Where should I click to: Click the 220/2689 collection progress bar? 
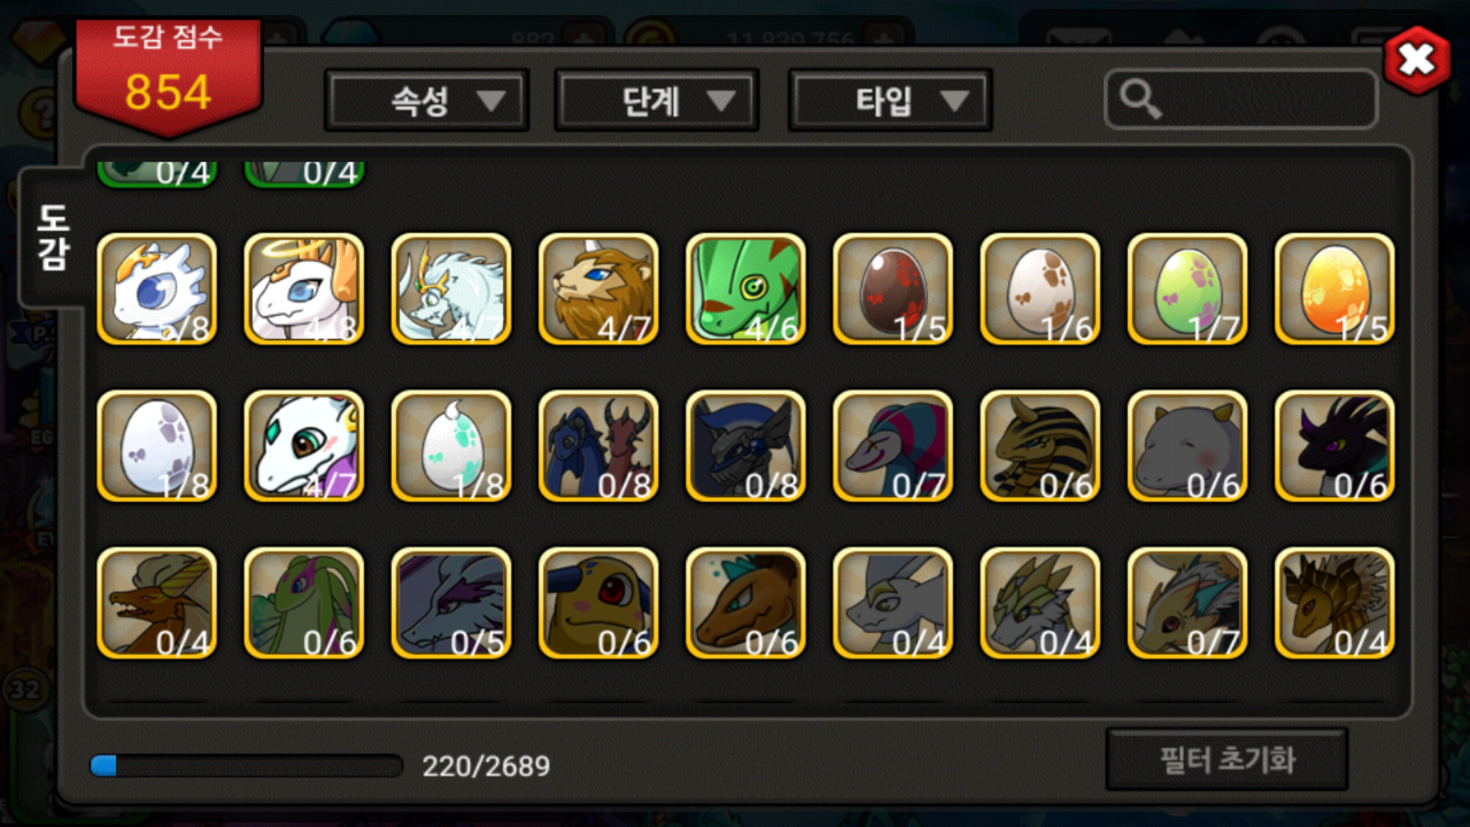click(246, 766)
